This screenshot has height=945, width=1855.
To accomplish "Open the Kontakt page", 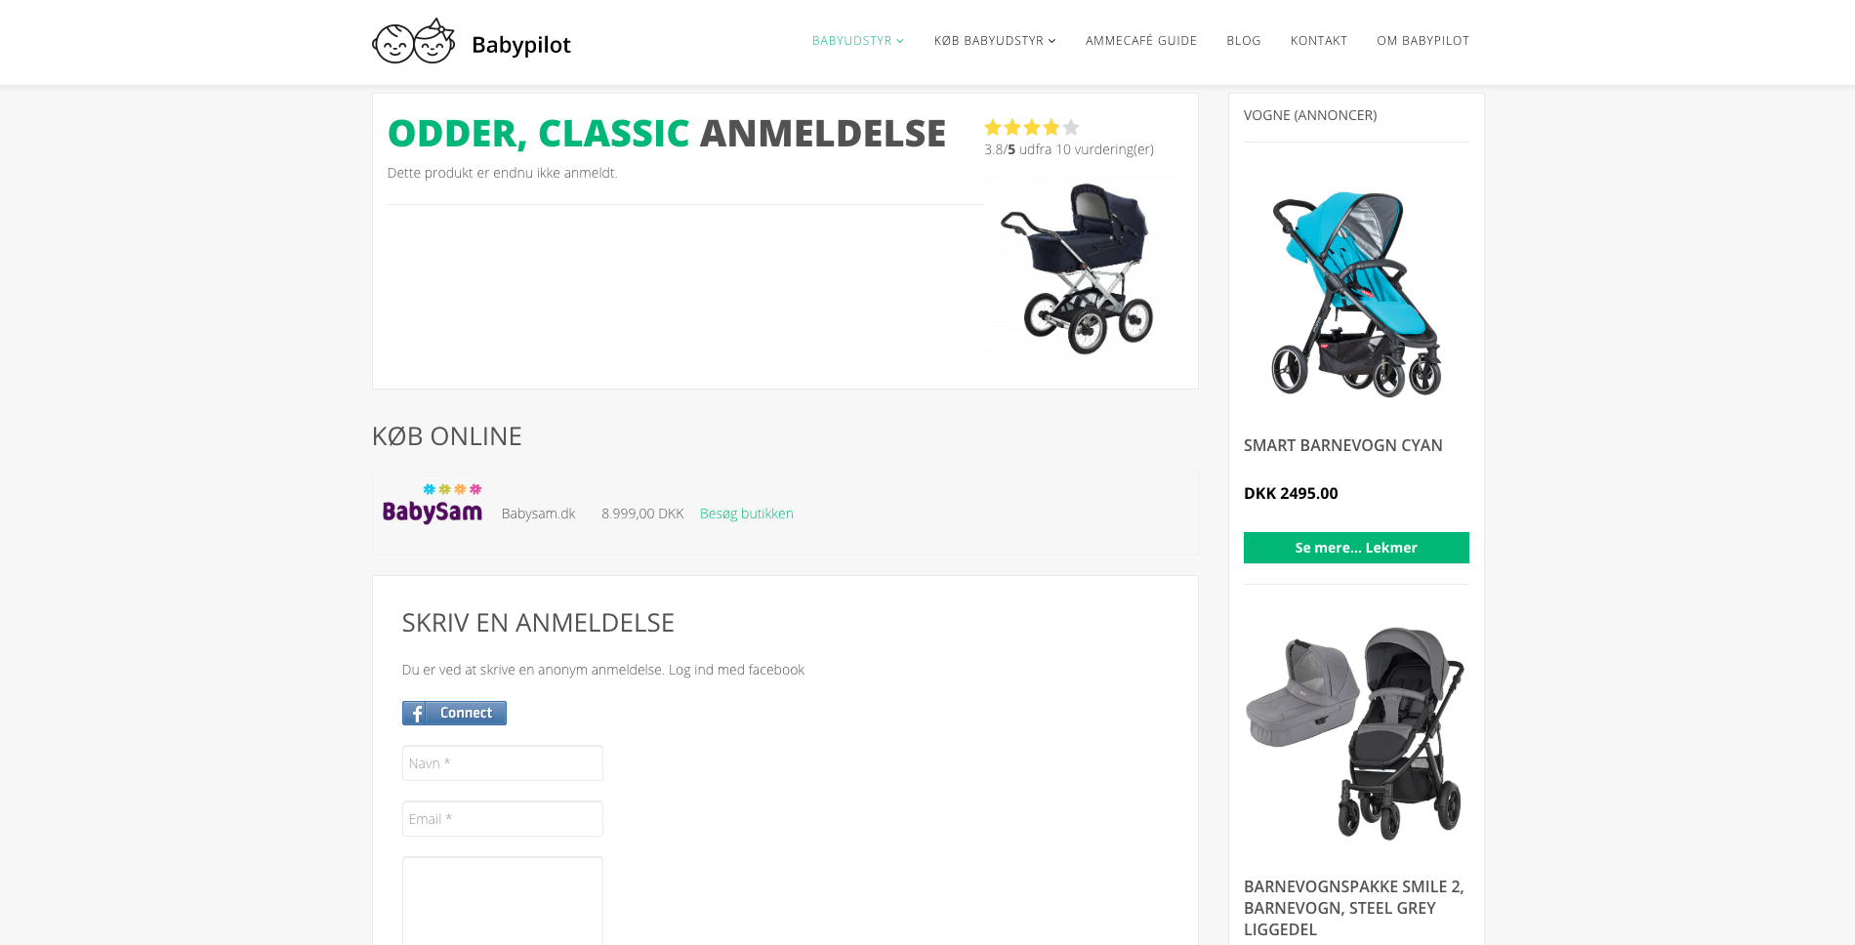I will pos(1319,41).
